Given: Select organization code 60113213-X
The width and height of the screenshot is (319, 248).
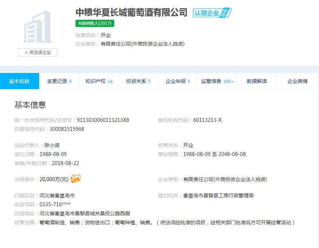Looking at the screenshot, I should [207, 120].
